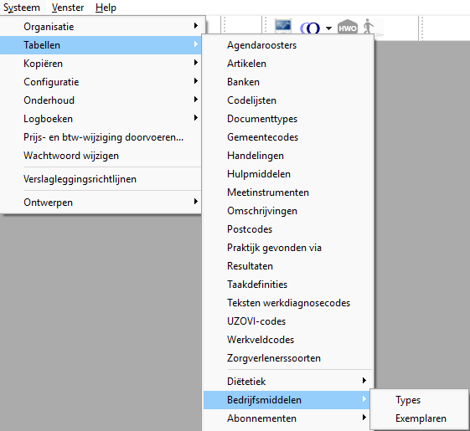Open dropdown arrow beside the rings icon
Image resolution: width=470 pixels, height=431 pixels.
click(328, 28)
